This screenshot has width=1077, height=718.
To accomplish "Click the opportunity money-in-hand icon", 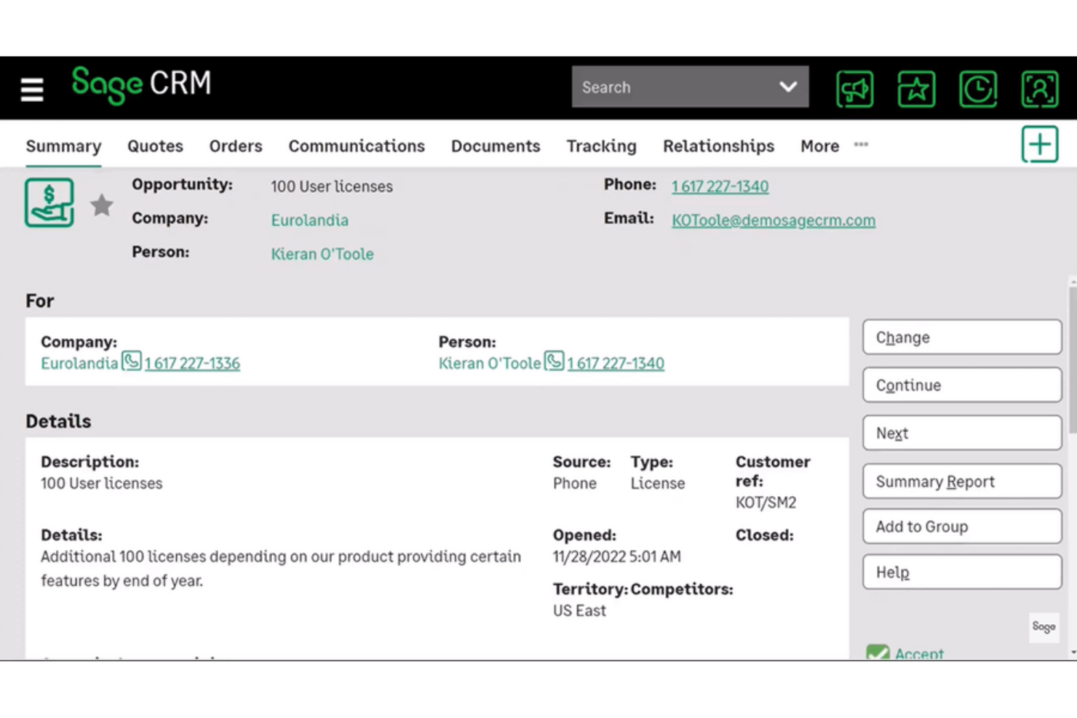I will tap(49, 202).
